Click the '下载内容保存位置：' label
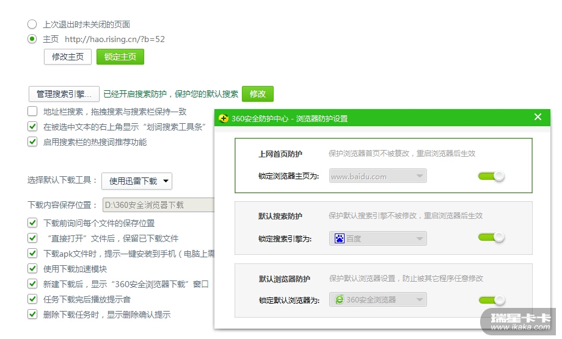The width and height of the screenshot is (562, 339). [x=62, y=205]
